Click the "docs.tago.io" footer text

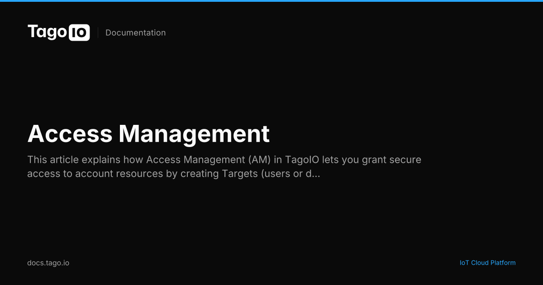pos(48,263)
